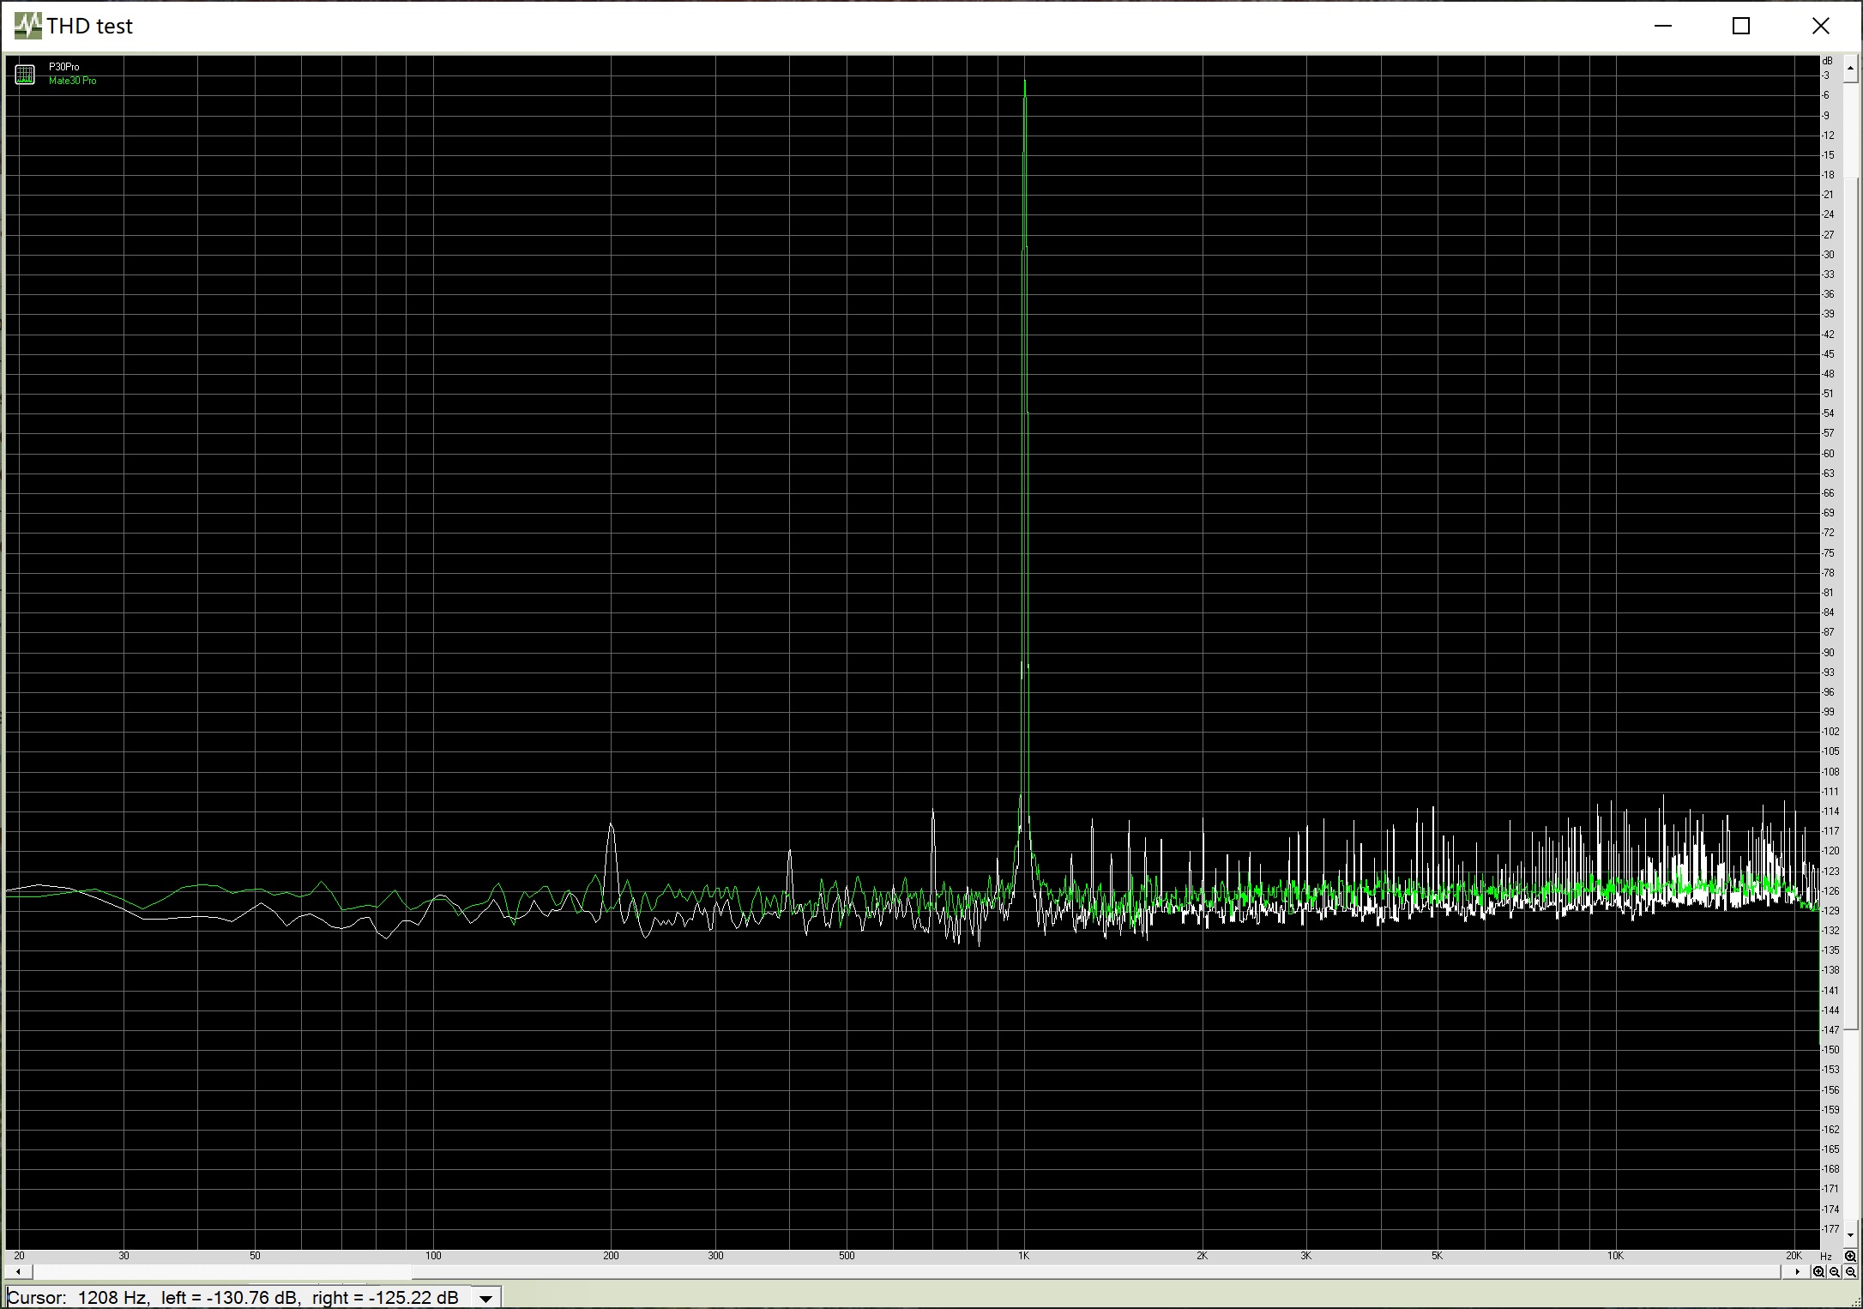Screen dimensions: 1863x1309
Task: Close the THD test window
Action: pos(1820,26)
